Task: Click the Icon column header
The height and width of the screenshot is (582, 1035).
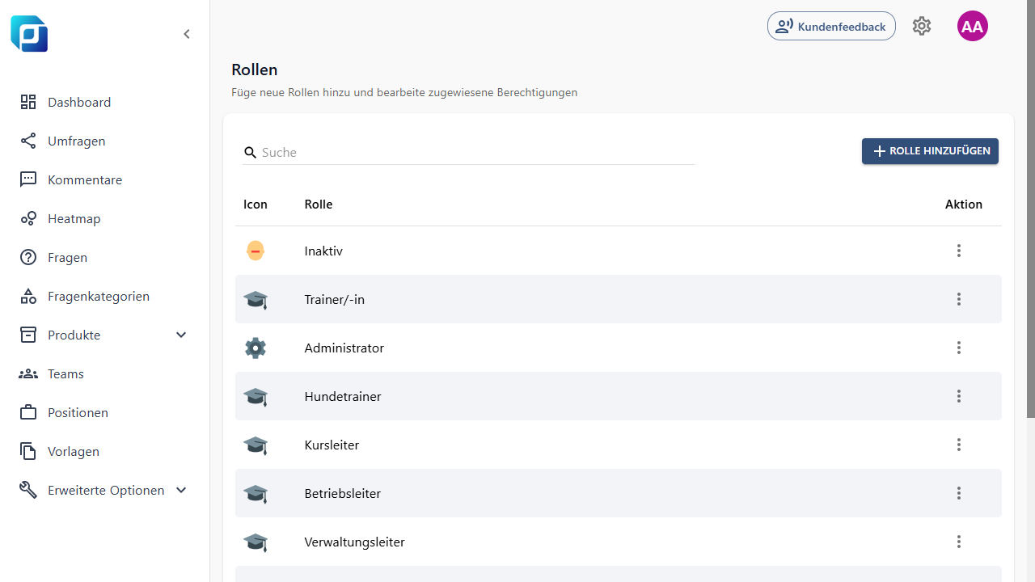Action: click(x=256, y=204)
